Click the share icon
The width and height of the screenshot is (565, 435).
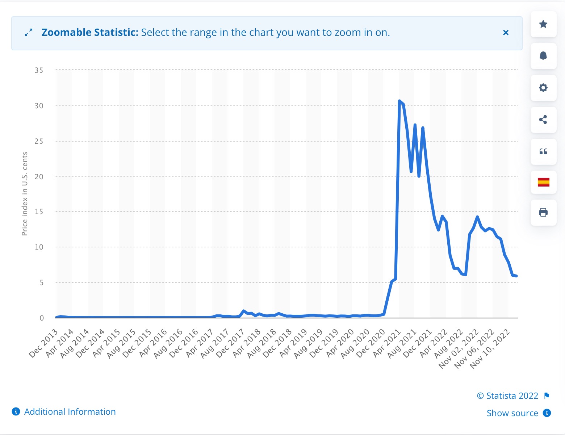point(543,120)
